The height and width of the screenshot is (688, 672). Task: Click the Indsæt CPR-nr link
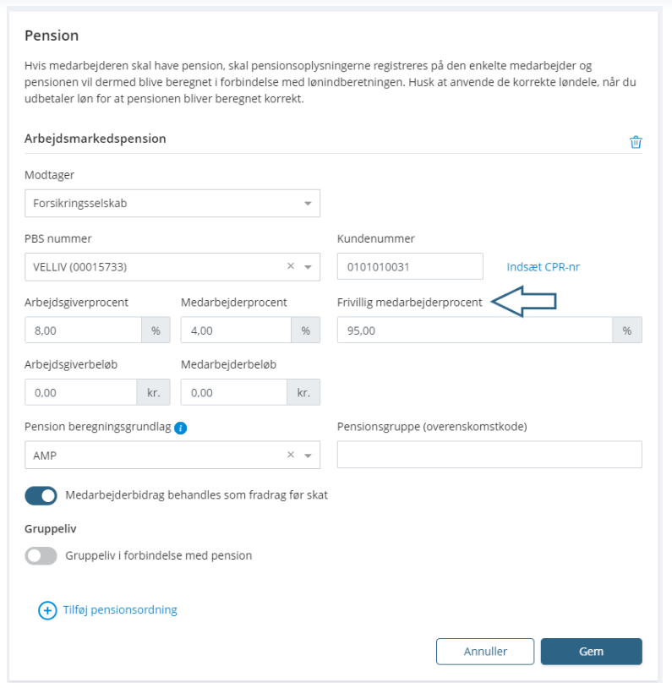coord(543,267)
